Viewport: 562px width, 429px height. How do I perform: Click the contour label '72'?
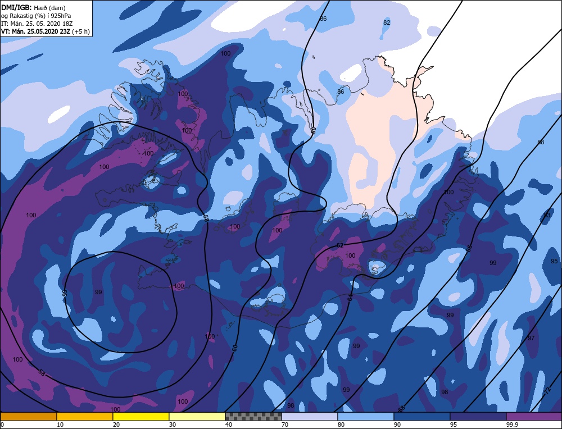[547, 392]
